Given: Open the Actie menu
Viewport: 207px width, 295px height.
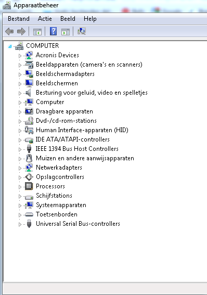Looking at the screenshot, I should pyautogui.click(x=45, y=19).
